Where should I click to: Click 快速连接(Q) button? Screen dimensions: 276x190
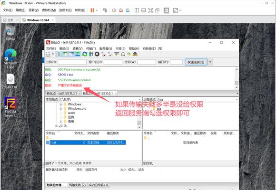point(196,62)
